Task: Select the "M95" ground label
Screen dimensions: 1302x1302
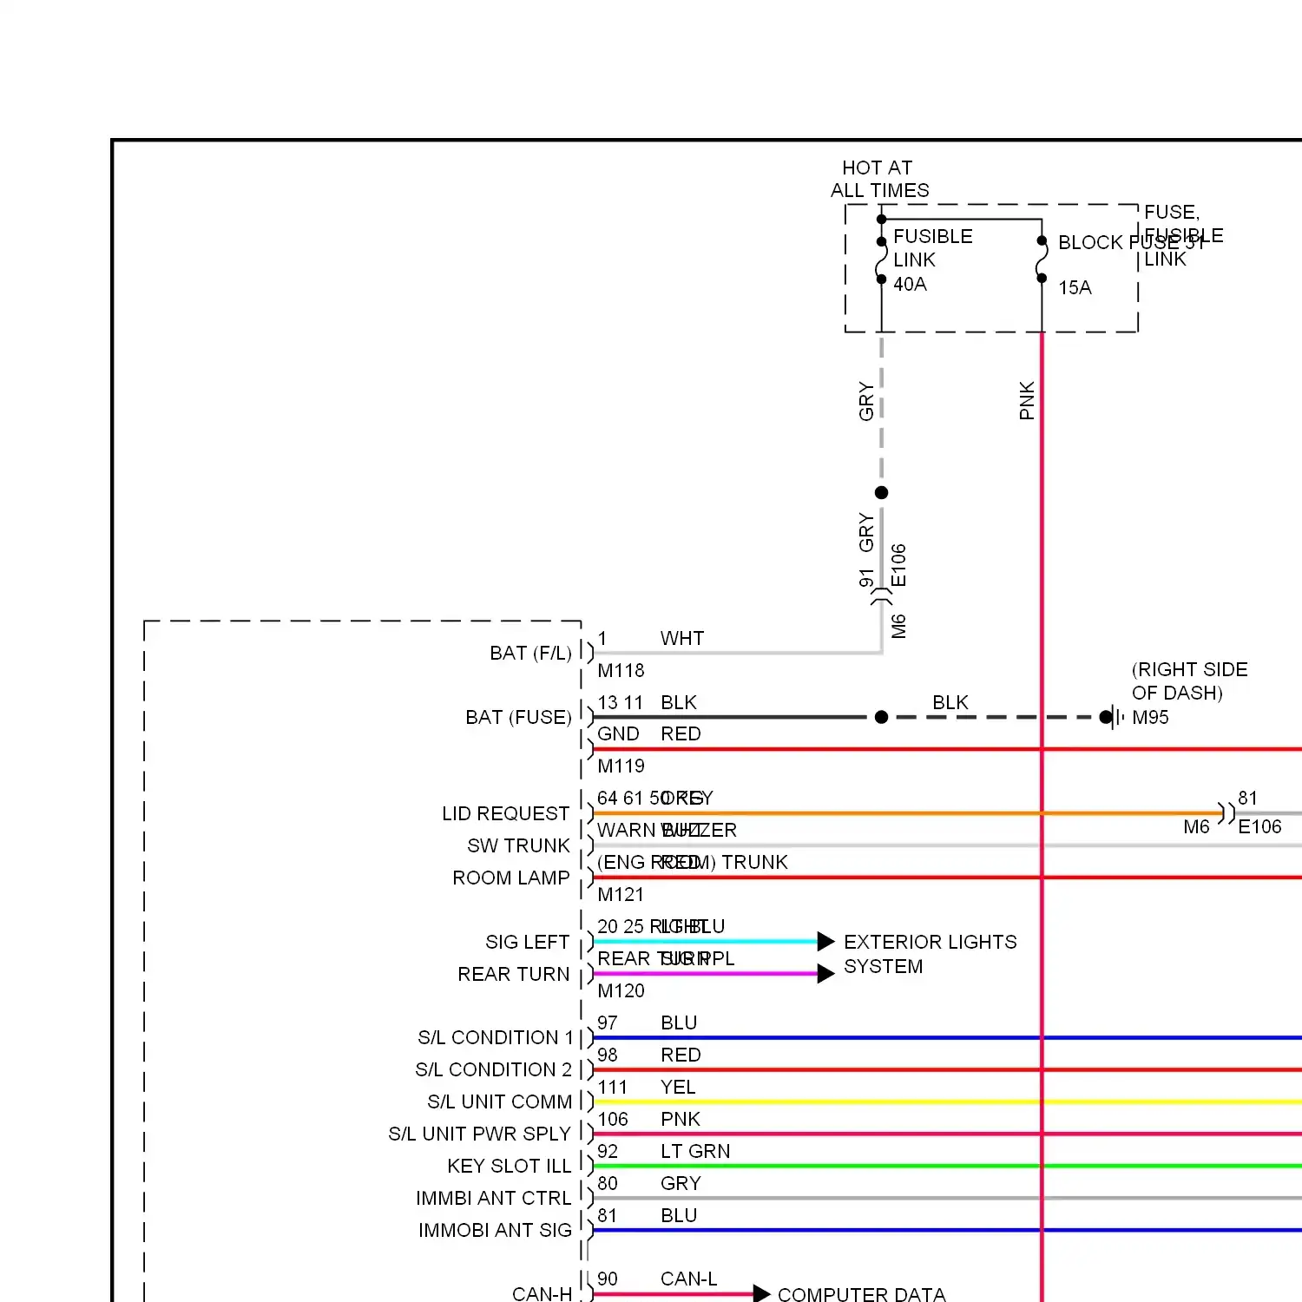Action: point(1150,717)
